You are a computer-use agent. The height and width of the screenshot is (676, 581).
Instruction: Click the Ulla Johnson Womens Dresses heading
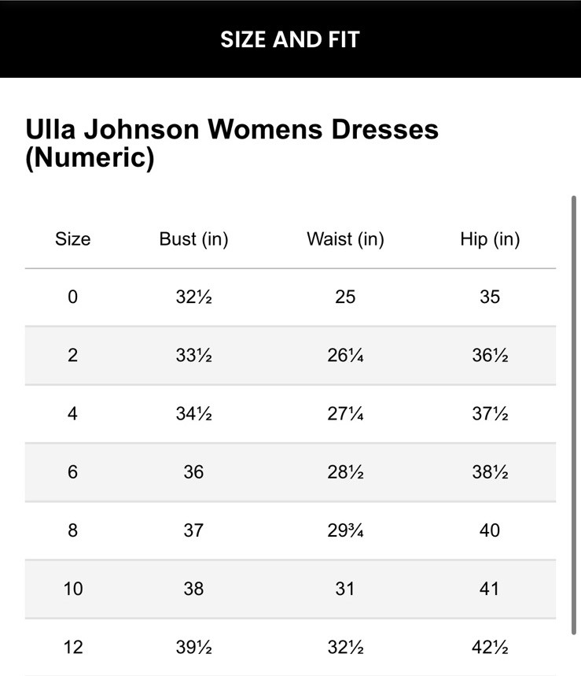pos(232,142)
